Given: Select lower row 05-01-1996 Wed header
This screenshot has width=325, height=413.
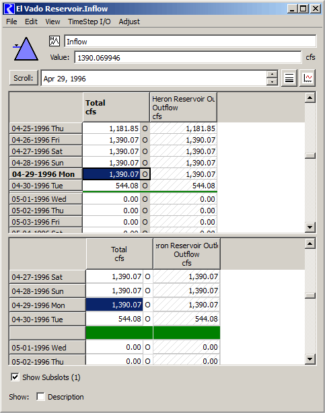Looking at the screenshot, I should 47,347.
